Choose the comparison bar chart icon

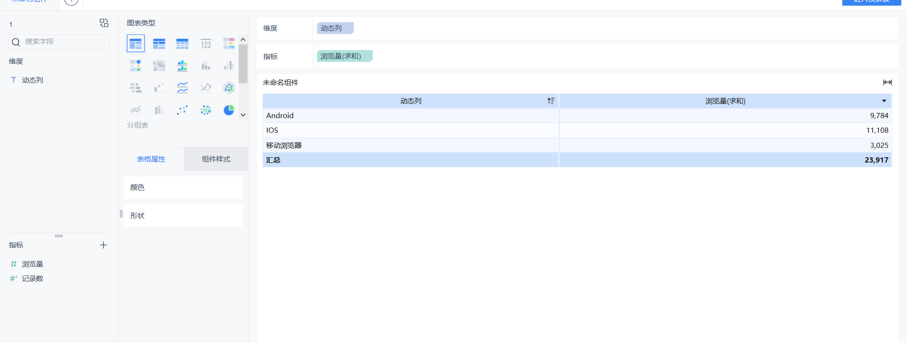[x=136, y=88]
